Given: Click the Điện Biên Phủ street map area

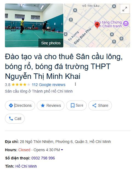Looking at the screenshot, I should click(x=83, y=36).
